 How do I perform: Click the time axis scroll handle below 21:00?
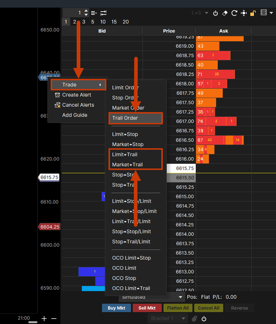click(33, 322)
